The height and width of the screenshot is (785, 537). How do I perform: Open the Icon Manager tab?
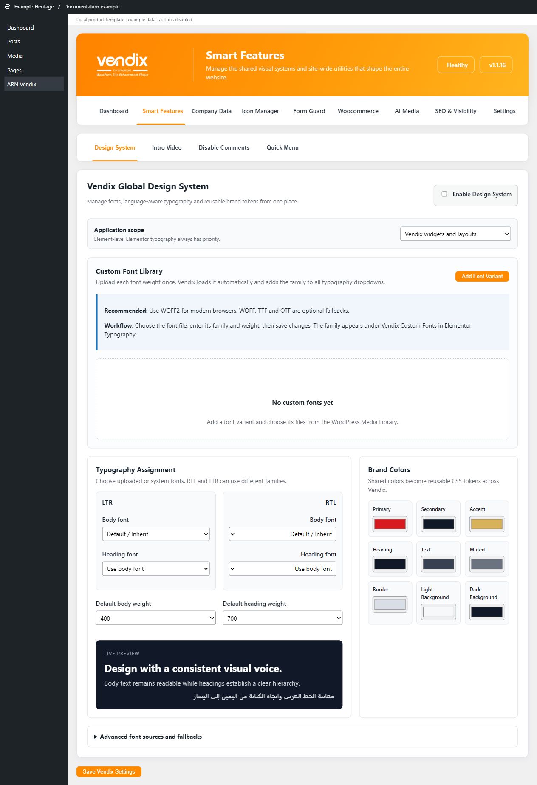click(260, 111)
